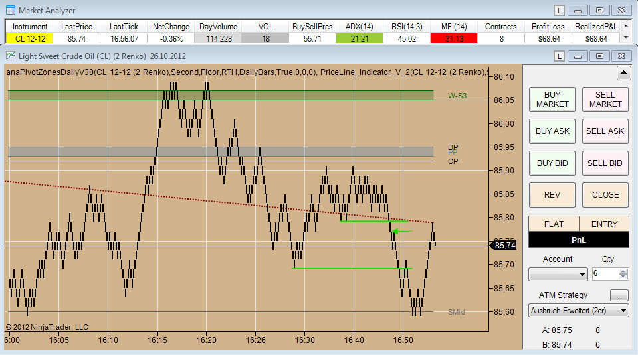Click the NetChange column header

[171, 27]
